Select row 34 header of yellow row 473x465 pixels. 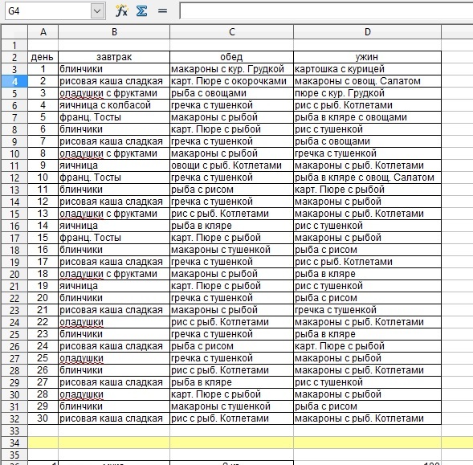(x=14, y=443)
